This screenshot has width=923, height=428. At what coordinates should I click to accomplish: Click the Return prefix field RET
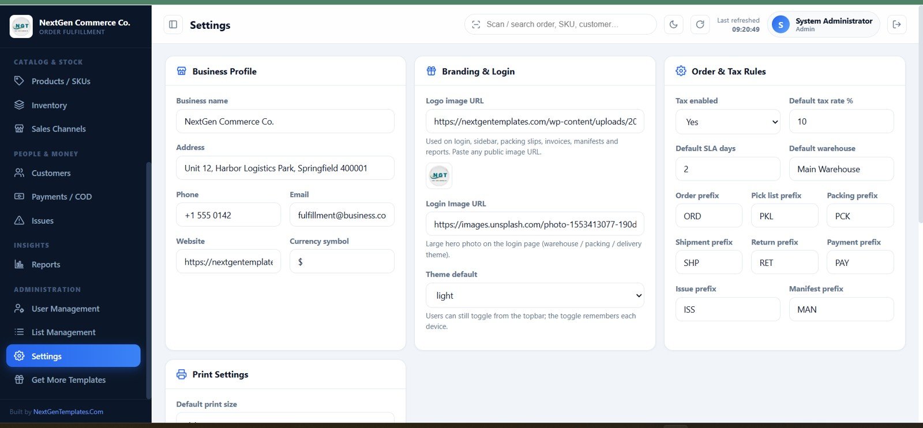point(785,262)
